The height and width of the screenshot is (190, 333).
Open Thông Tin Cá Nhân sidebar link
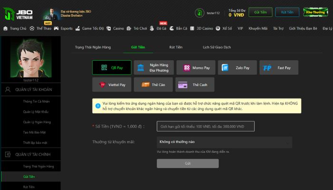pos(36,101)
